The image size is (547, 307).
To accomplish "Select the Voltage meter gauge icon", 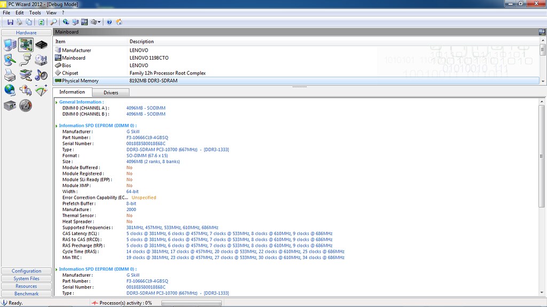I will pyautogui.click(x=41, y=90).
